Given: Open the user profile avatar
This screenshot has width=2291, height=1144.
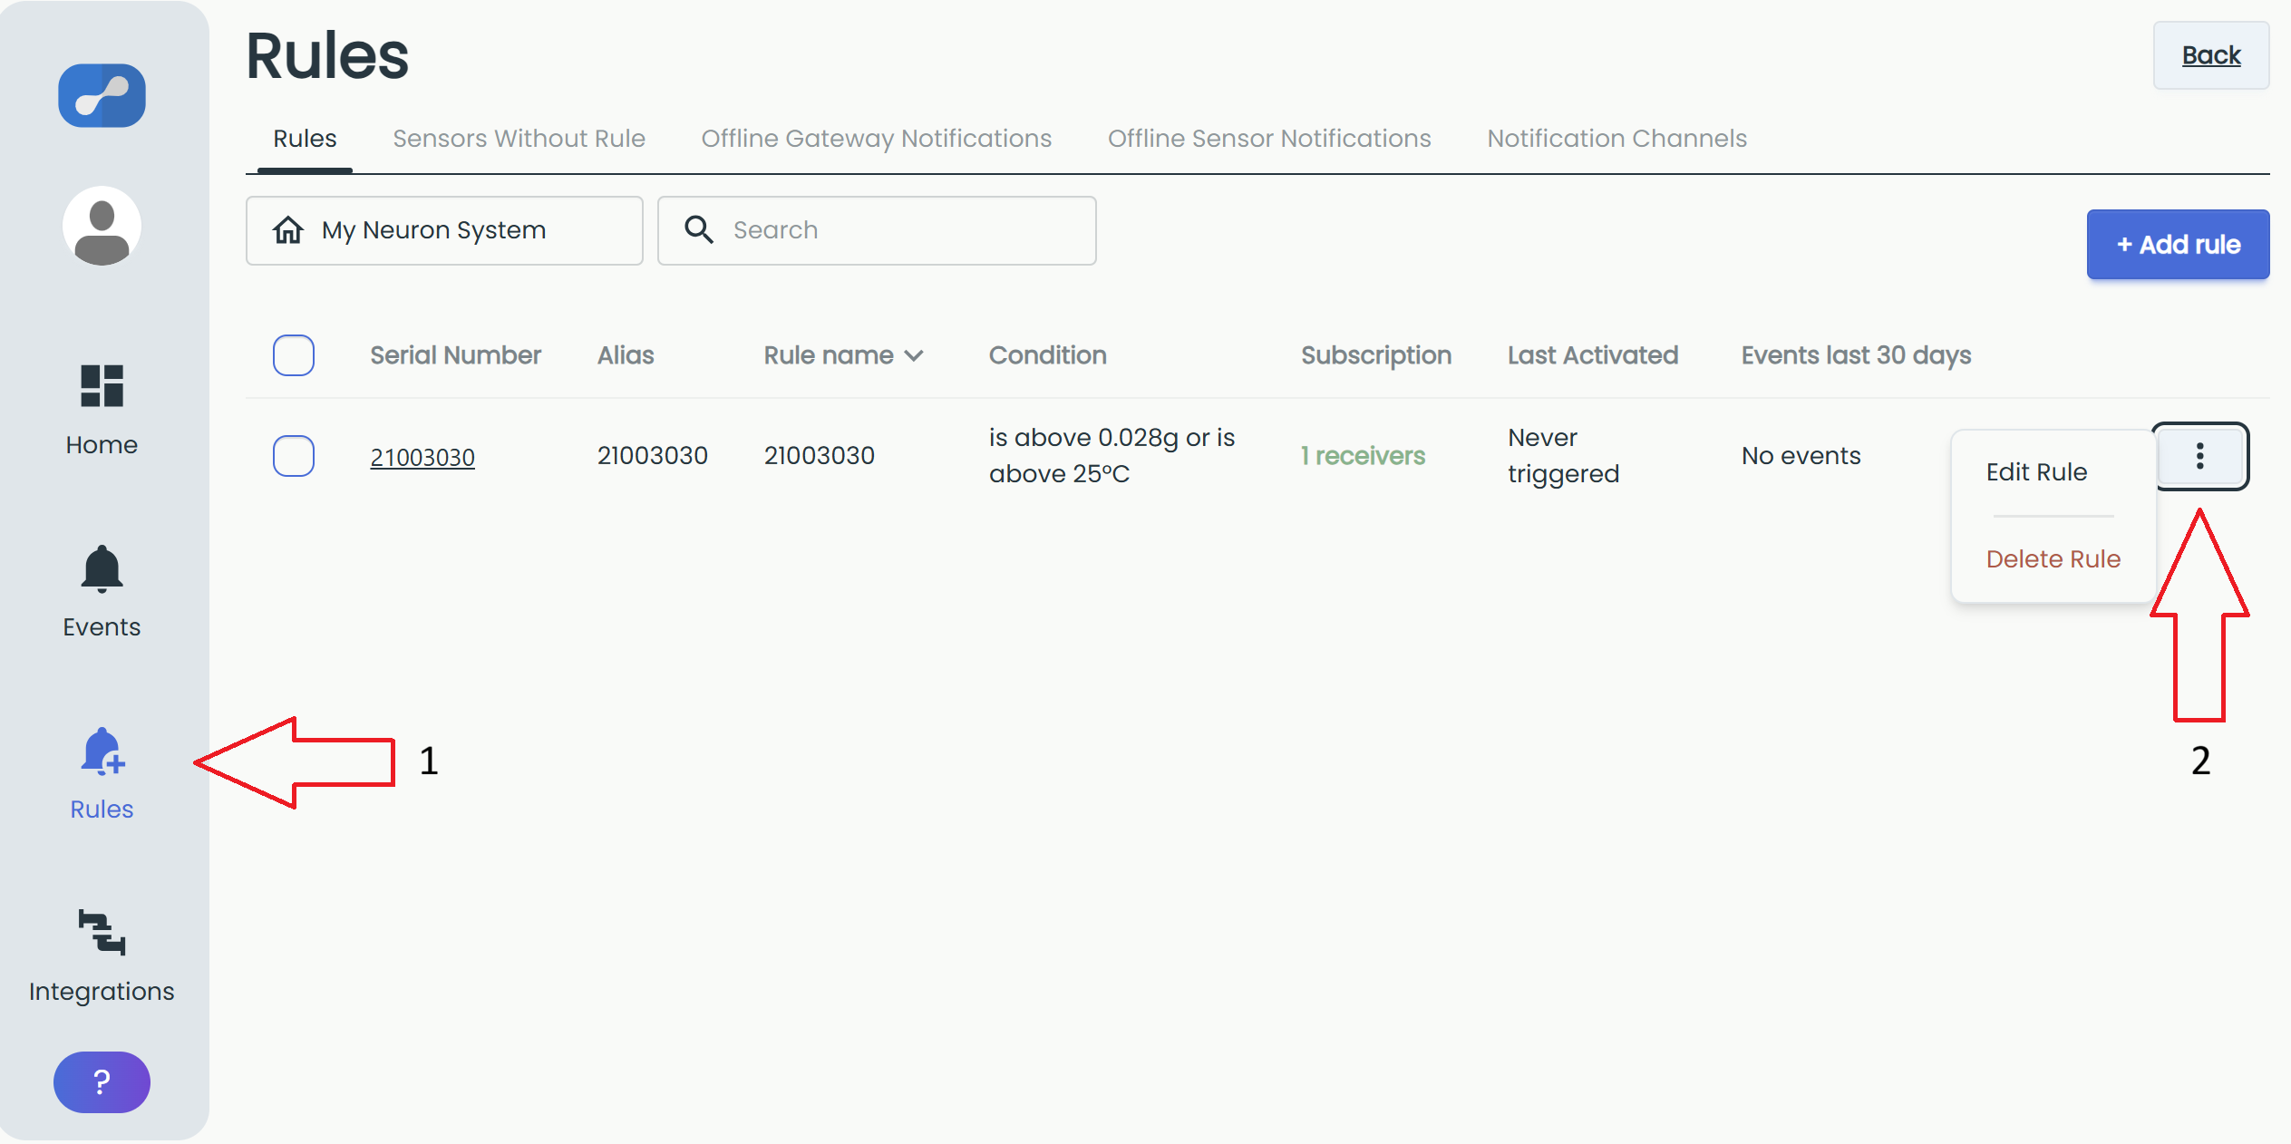Looking at the screenshot, I should (x=102, y=226).
